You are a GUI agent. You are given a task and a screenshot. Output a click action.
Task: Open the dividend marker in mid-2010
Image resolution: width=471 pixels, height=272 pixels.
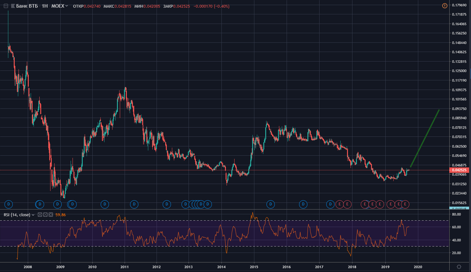[104, 204]
